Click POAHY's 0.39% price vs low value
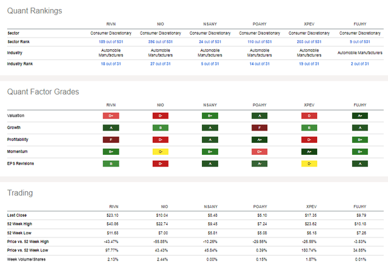388x266 pixels. tap(261, 250)
